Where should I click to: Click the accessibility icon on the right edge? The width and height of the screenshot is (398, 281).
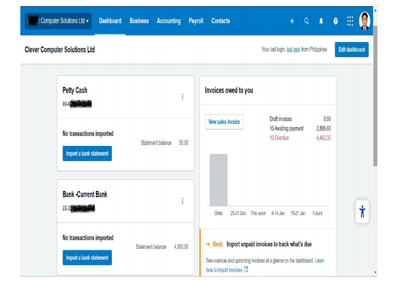[362, 212]
